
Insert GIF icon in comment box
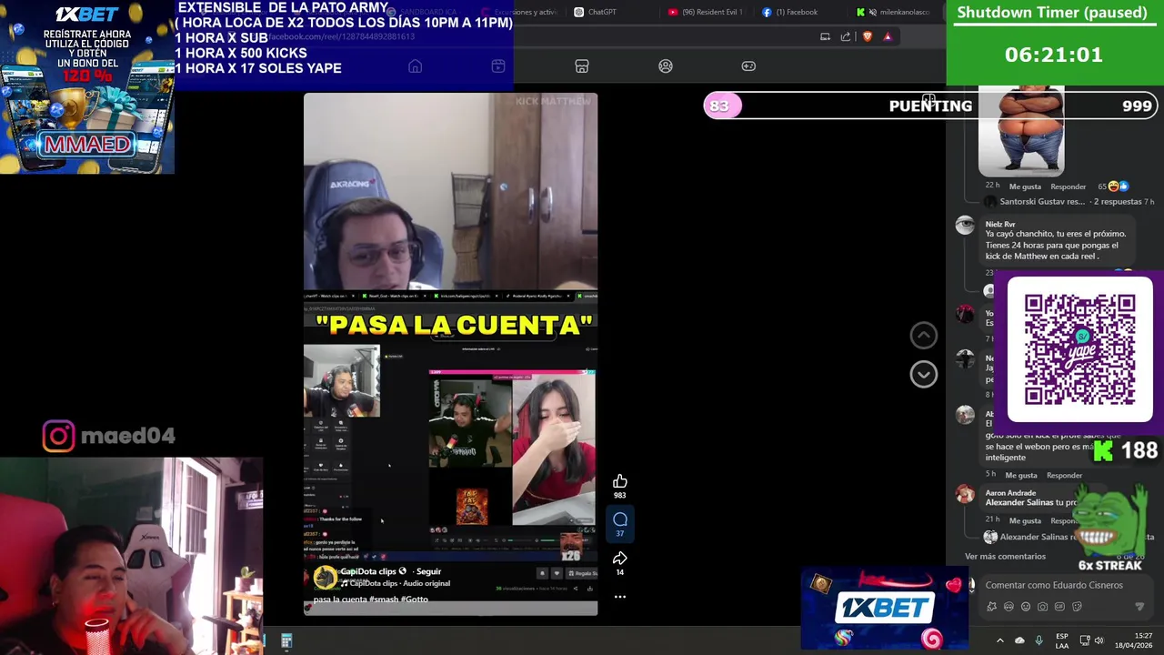(x=1059, y=607)
